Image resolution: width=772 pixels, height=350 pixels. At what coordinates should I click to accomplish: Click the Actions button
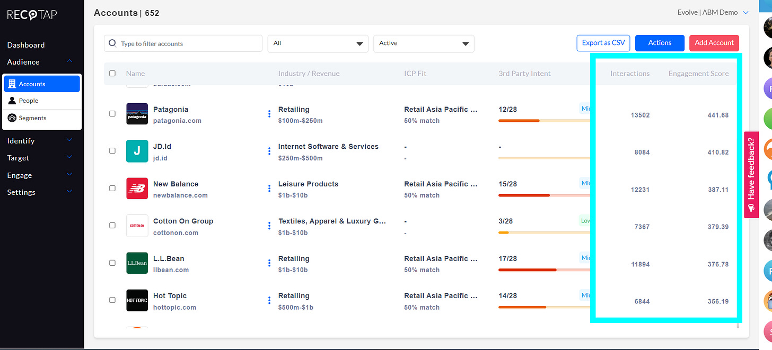pos(660,43)
